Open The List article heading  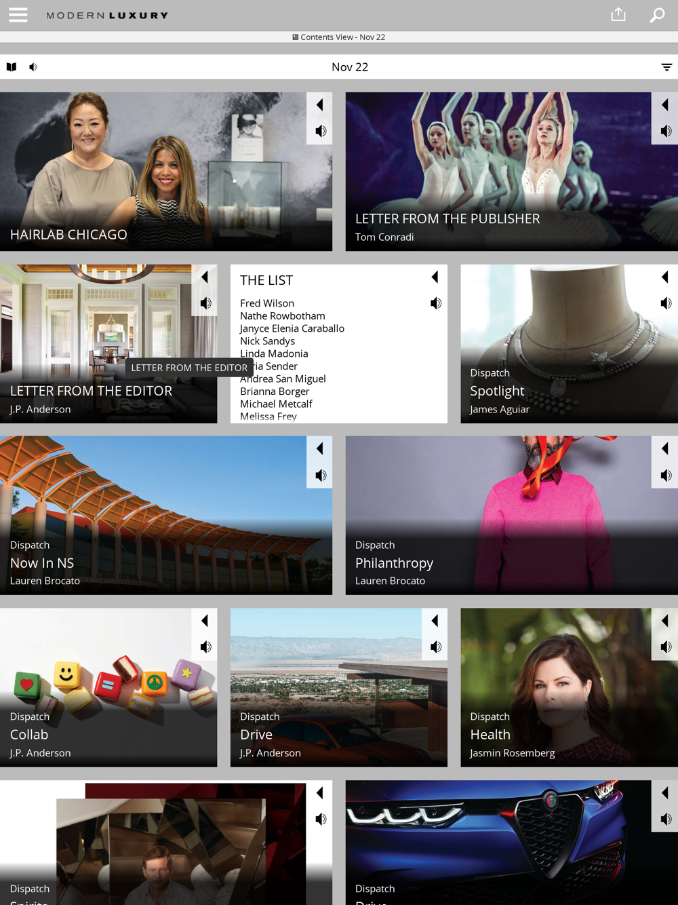(x=266, y=280)
